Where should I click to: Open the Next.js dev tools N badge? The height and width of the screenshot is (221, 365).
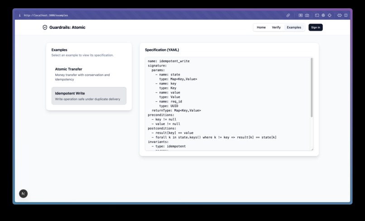tap(23, 193)
